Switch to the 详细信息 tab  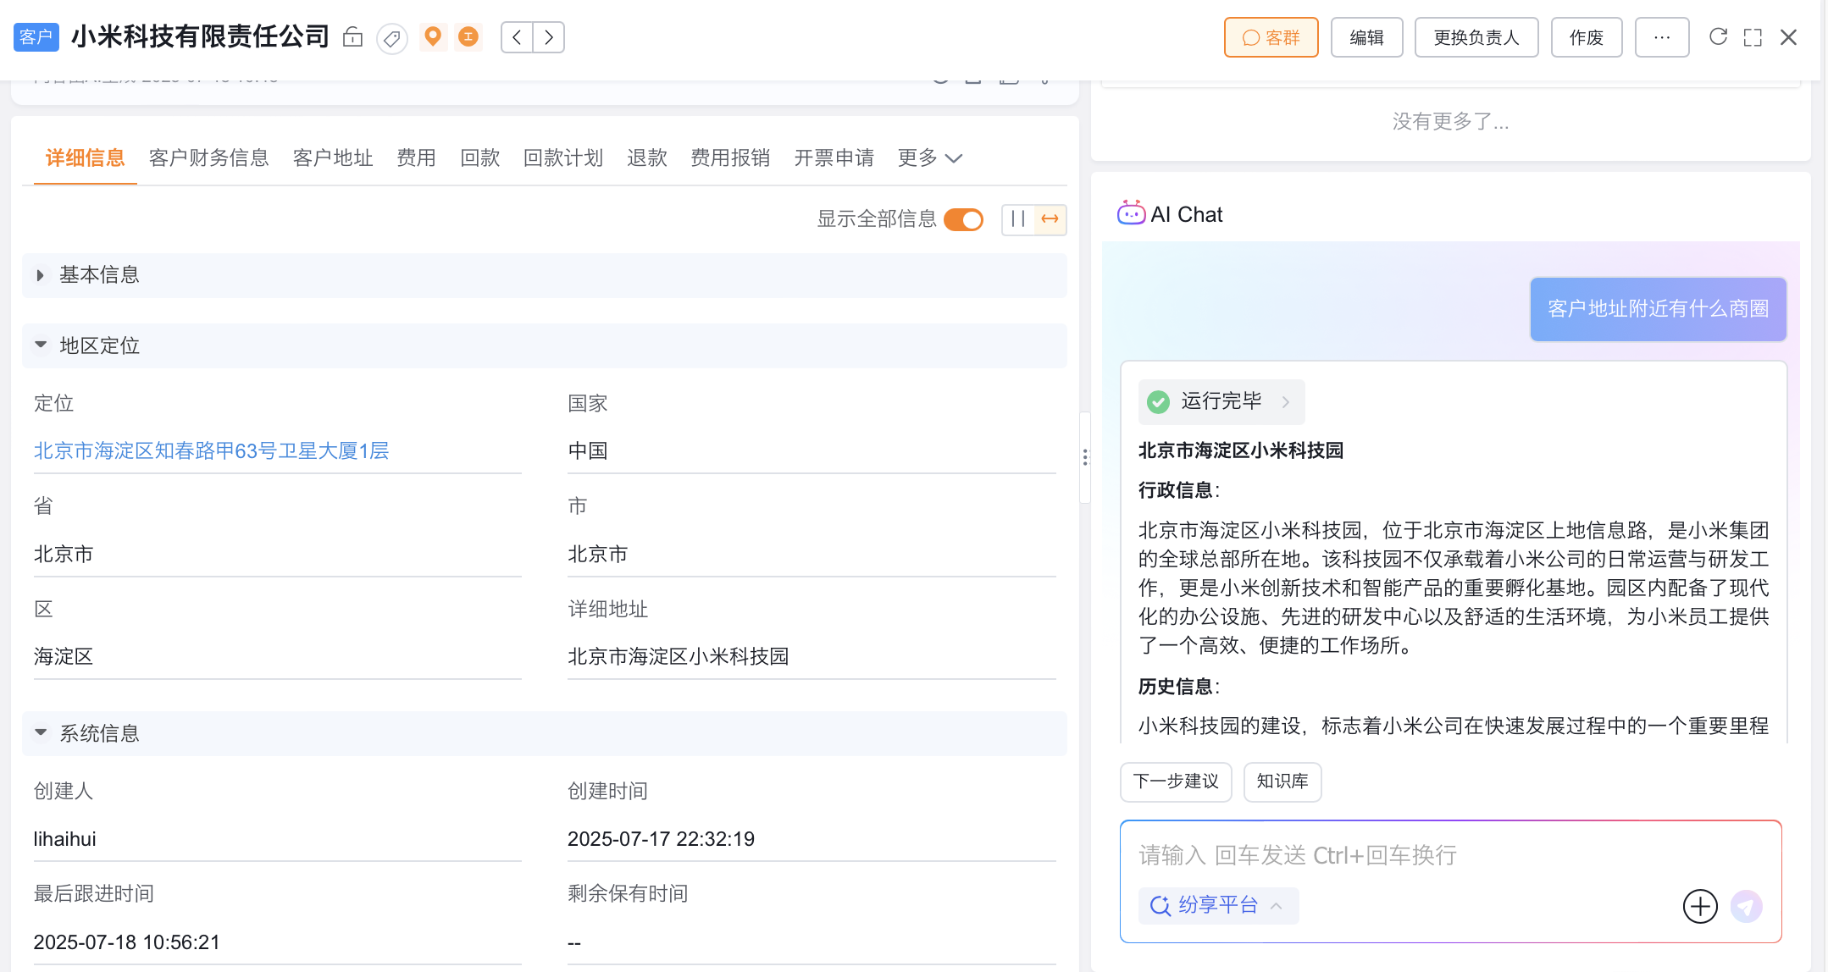(x=85, y=158)
